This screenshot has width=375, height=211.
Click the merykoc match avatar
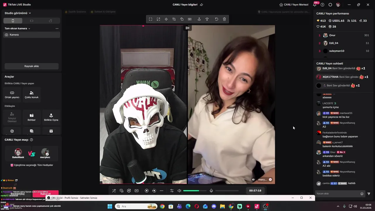pos(45,152)
